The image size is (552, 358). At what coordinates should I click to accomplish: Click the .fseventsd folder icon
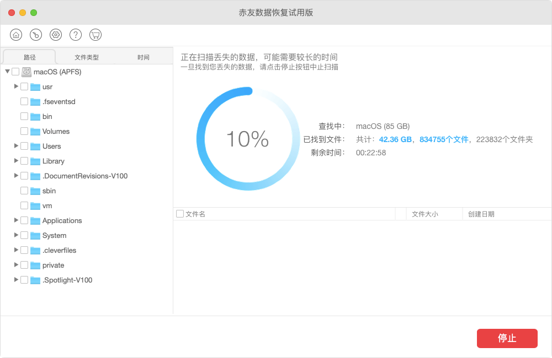coord(35,102)
